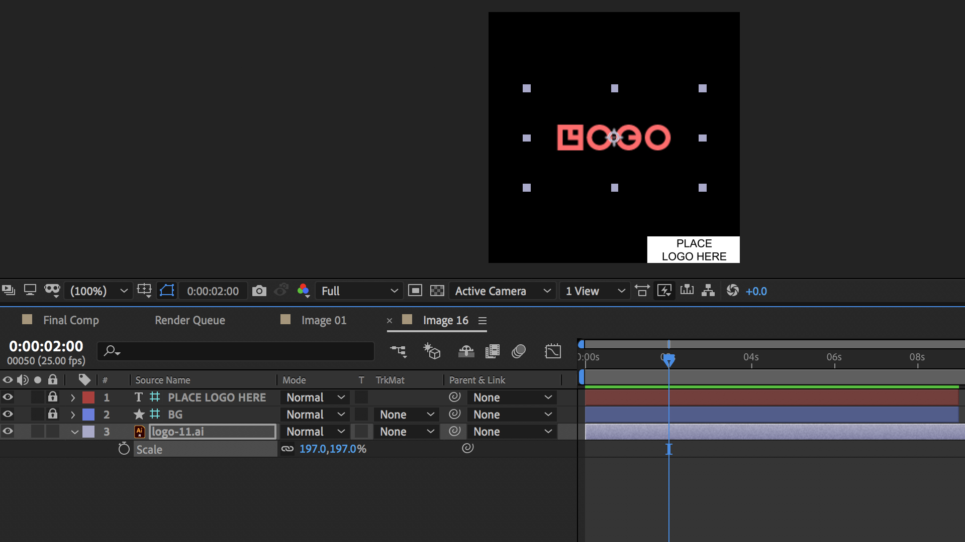This screenshot has height=542, width=965.
Task: Click the Scale stopwatch to add keyframe
Action: pyautogui.click(x=124, y=449)
